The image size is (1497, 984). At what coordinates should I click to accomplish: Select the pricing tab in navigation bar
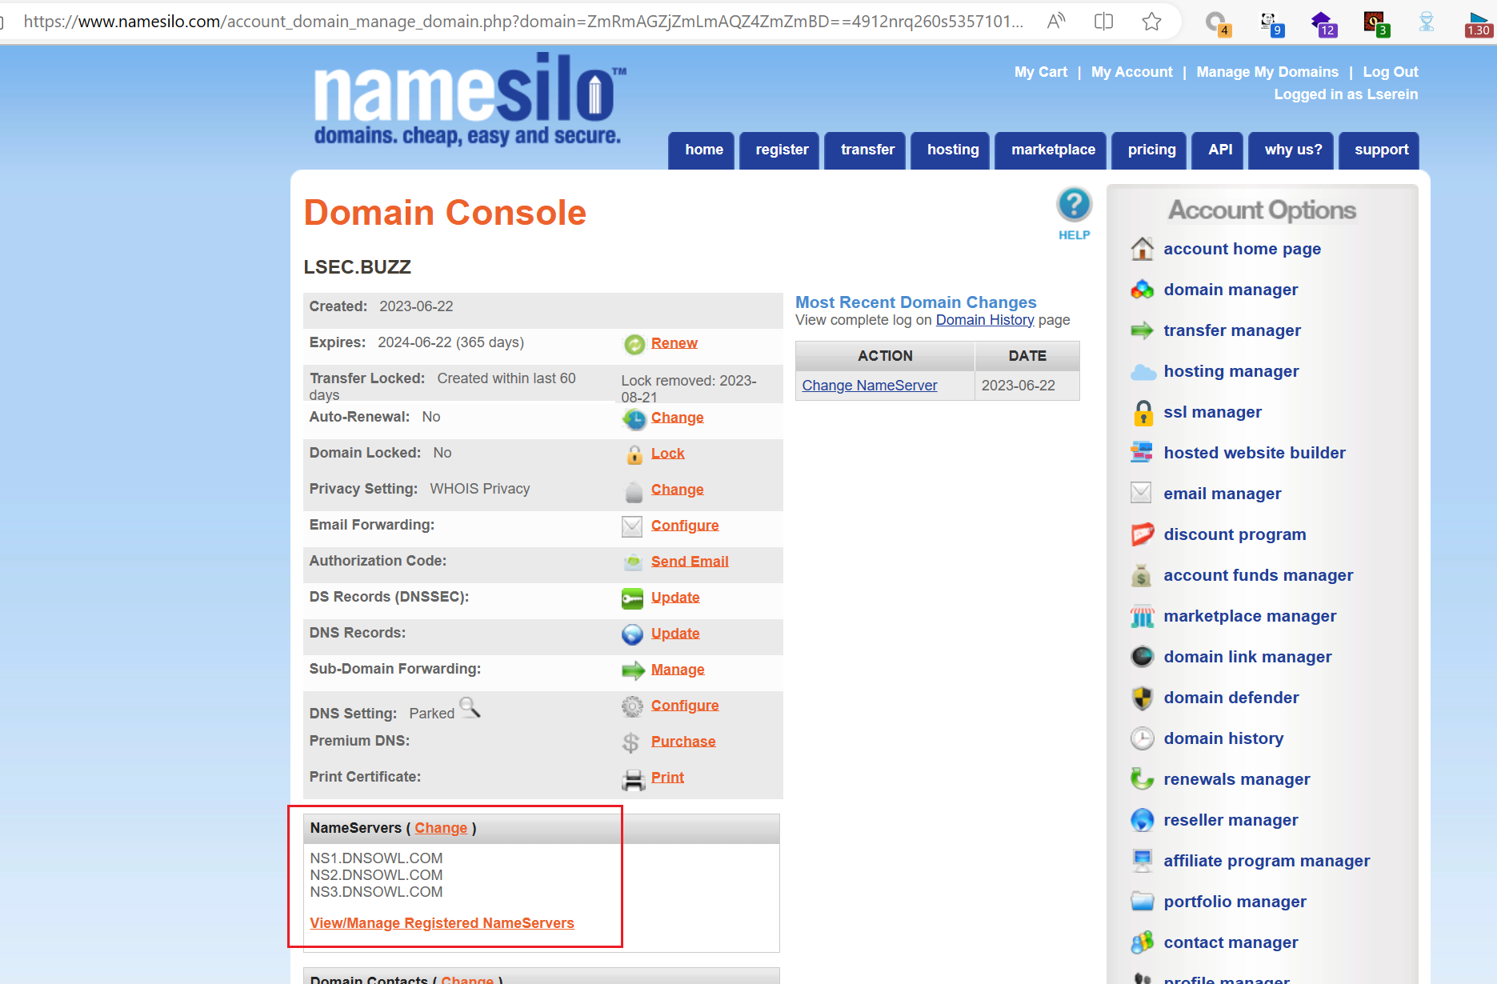click(x=1151, y=150)
